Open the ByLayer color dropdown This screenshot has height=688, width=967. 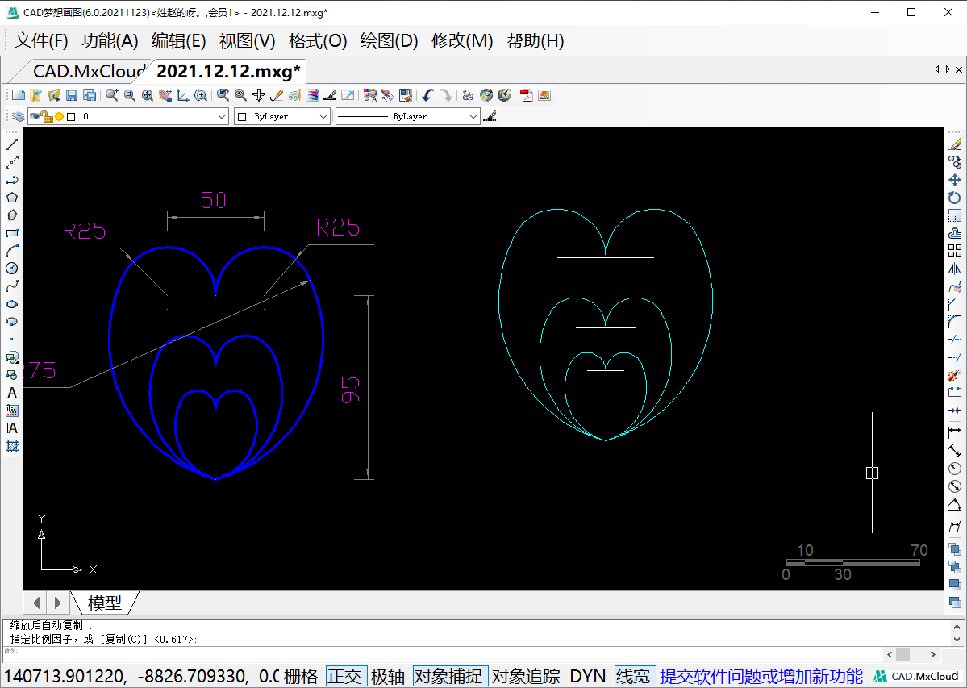coord(323,116)
